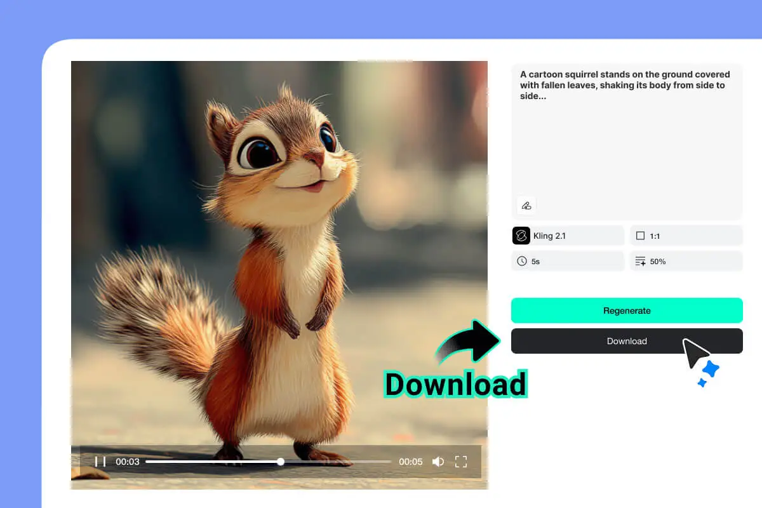The image size is (762, 508).
Task: Click the Kling 2.1 model icon
Action: [521, 236]
